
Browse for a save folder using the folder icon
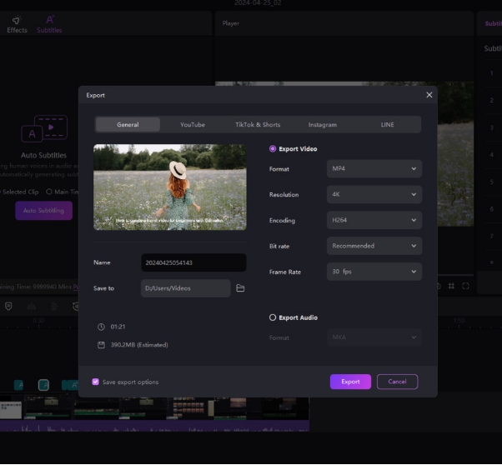(240, 288)
